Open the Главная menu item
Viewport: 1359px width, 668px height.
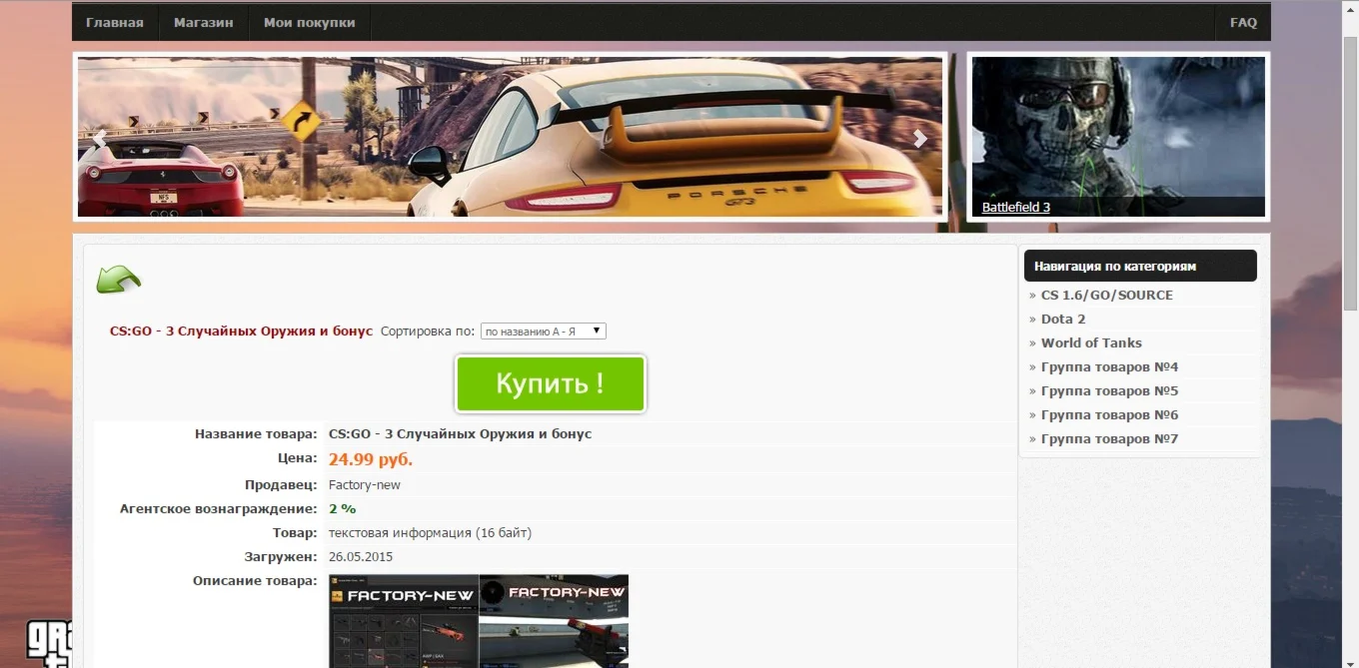tap(115, 22)
